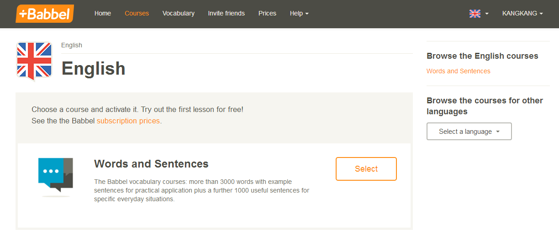Navigate to Vocabulary
This screenshot has height=249, width=559.
178,14
